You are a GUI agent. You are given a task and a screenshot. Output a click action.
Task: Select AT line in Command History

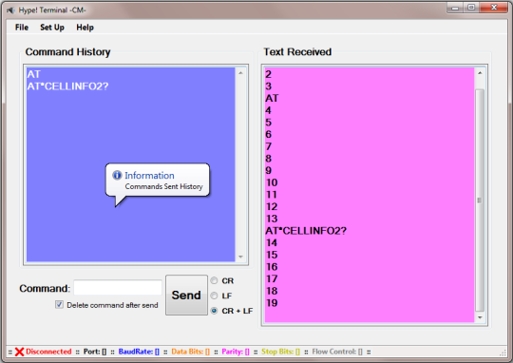[33, 74]
